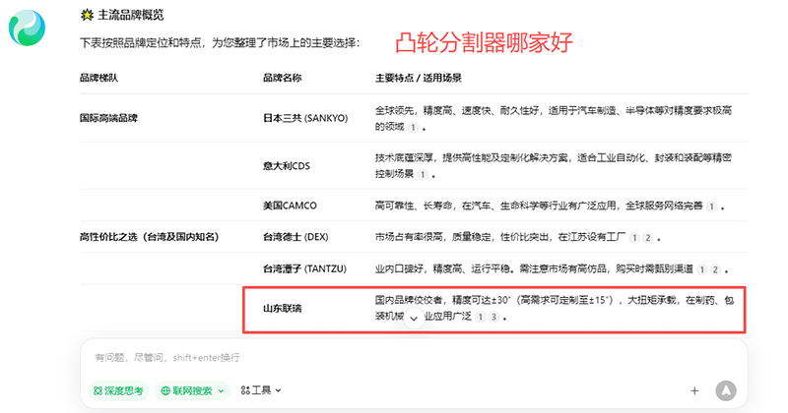Click the 山东联瑞 brand name cell
The height and width of the screenshot is (413, 788).
[282, 309]
